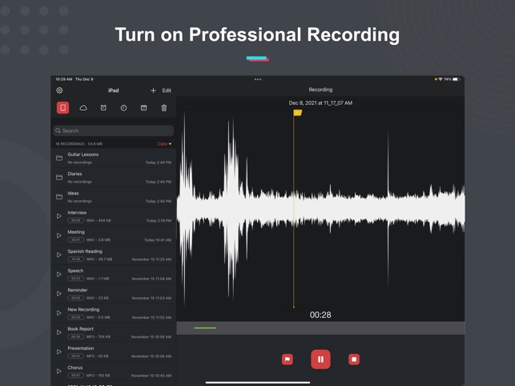Open the recent history clock tab
Viewport: 515px width, 386px height.
[x=123, y=108]
